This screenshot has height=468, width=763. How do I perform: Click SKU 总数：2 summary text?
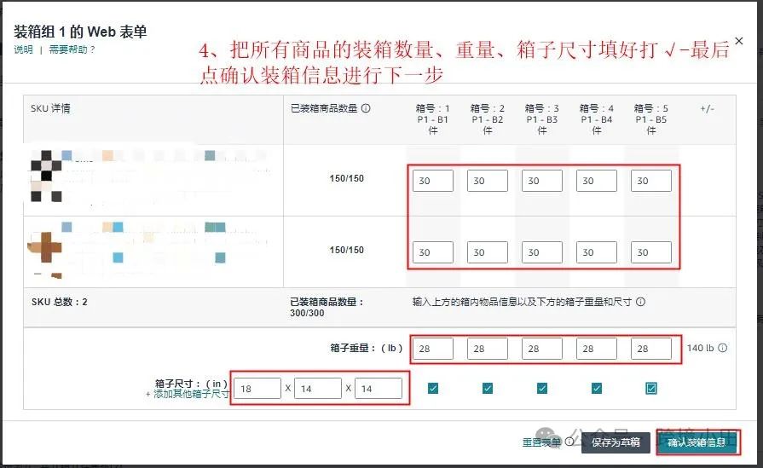60,302
